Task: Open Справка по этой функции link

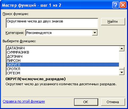Action: pyautogui.click(x=24, y=102)
